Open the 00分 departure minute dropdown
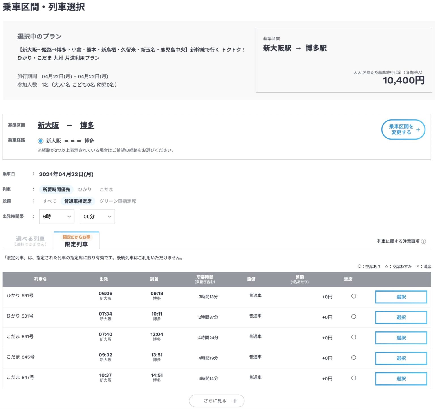The width and height of the screenshot is (435, 409). [97, 217]
